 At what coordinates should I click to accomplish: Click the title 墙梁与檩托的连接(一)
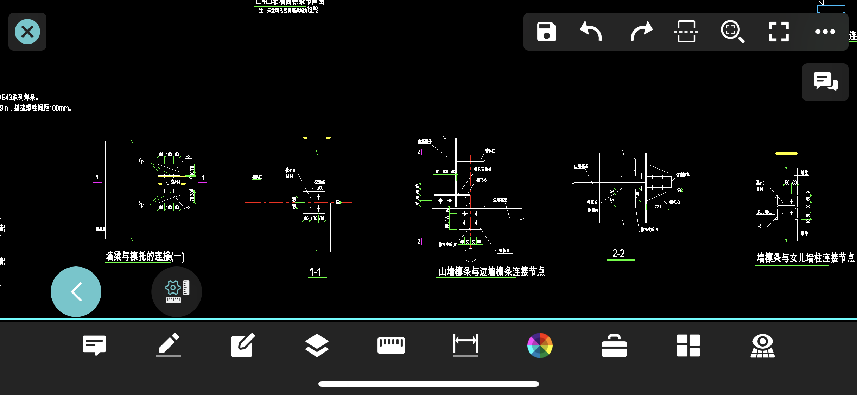click(x=145, y=256)
